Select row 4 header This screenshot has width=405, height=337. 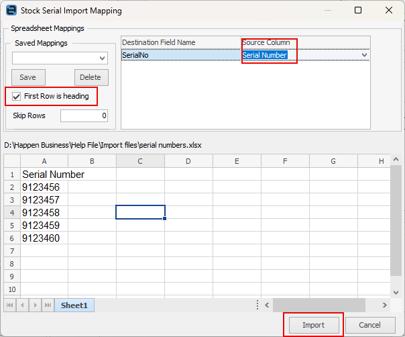pyautogui.click(x=12, y=213)
